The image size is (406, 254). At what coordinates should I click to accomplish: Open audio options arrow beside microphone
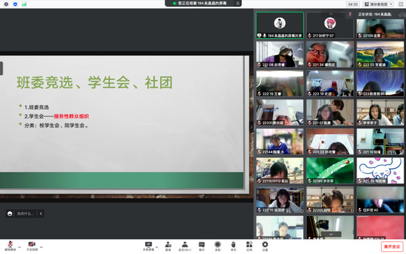tap(20, 247)
